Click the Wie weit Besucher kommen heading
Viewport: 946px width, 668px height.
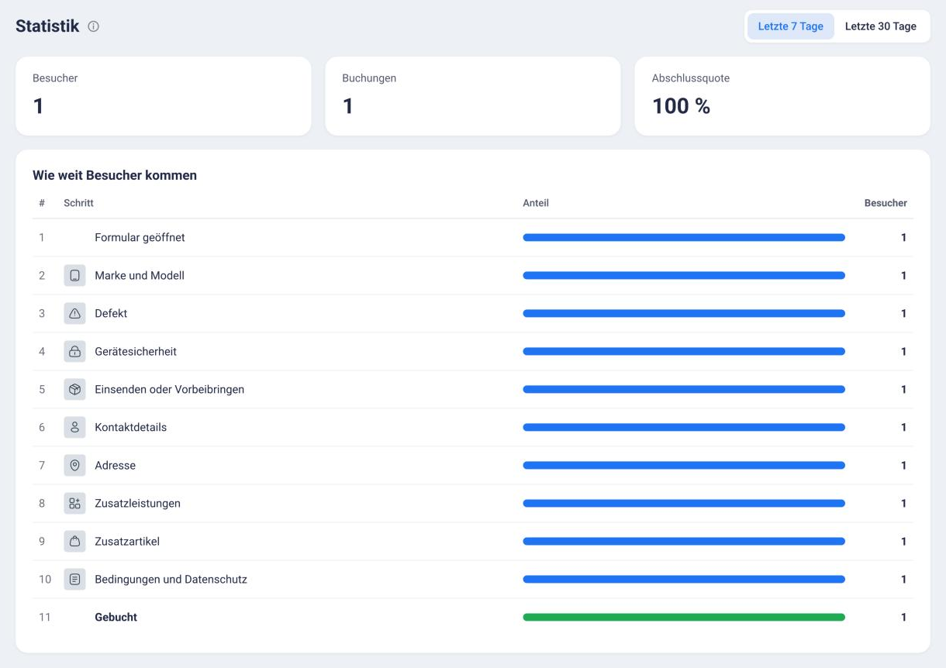[115, 175]
